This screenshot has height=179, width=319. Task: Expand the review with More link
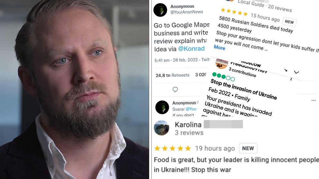(x=219, y=47)
